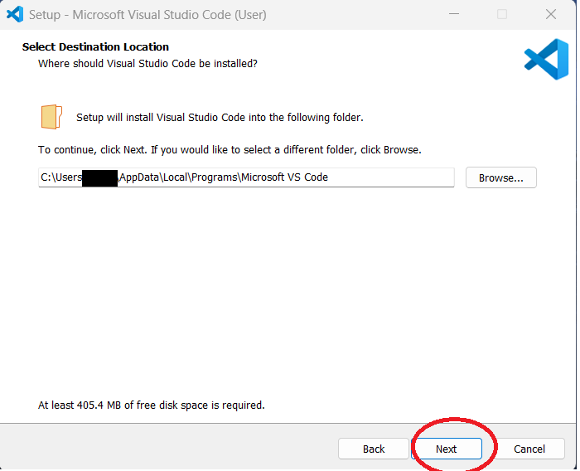Minimize the setup window
The image size is (580, 471).
[x=453, y=15]
